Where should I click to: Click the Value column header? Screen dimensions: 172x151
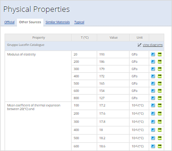tap(113, 38)
